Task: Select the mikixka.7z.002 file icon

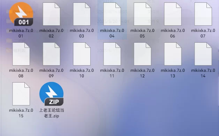Action: (51, 14)
